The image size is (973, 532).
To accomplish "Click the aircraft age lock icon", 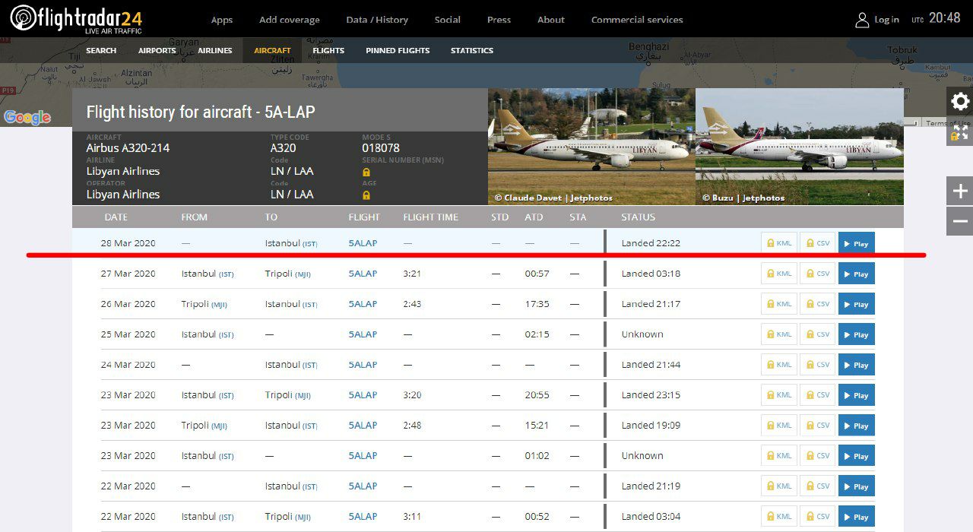I will [366, 195].
